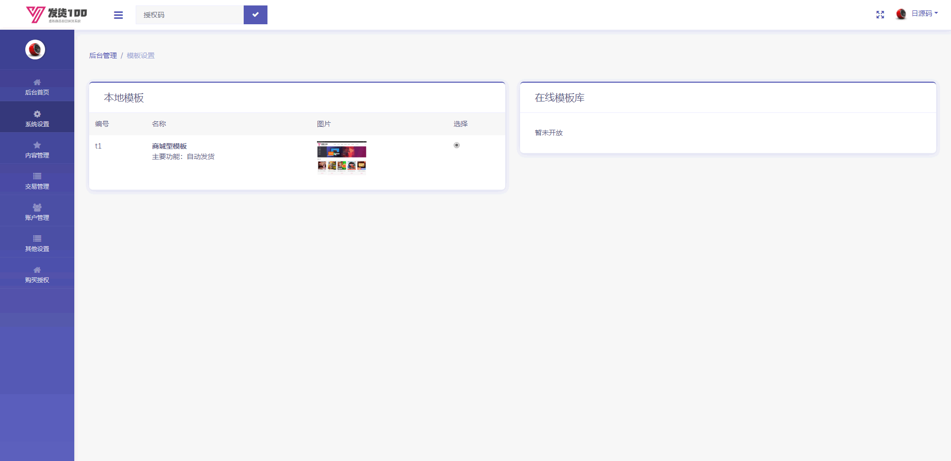Click the t1 template number cell

(x=98, y=146)
